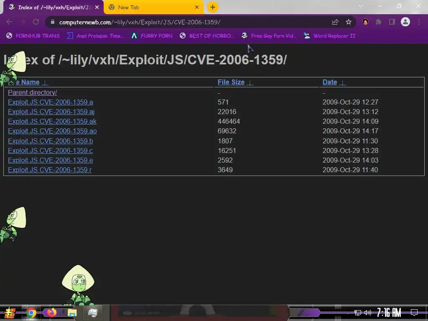
Task: Close the Index of /~lily tab
Action: pos(97,8)
